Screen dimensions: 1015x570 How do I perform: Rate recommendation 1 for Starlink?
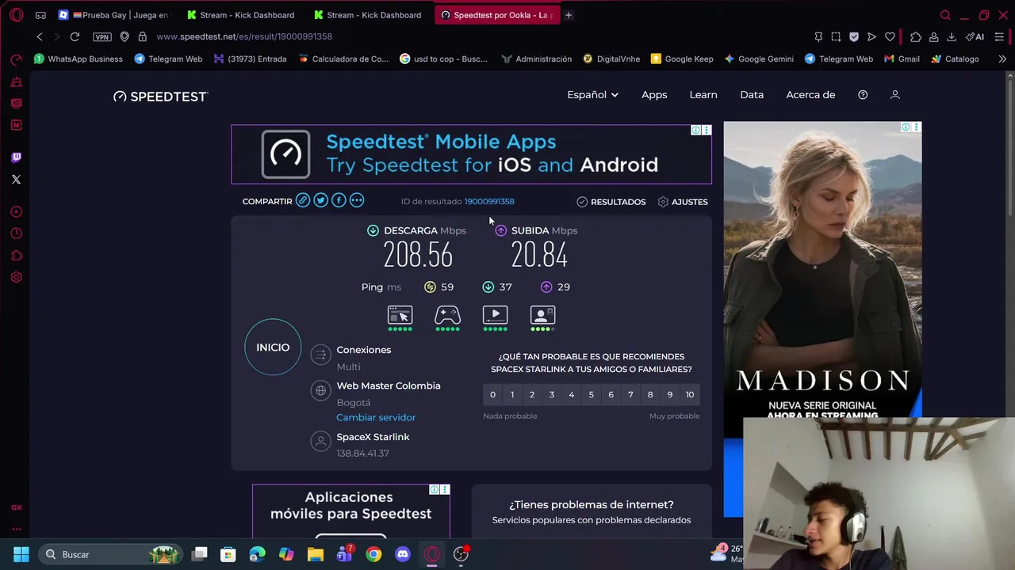click(x=512, y=394)
